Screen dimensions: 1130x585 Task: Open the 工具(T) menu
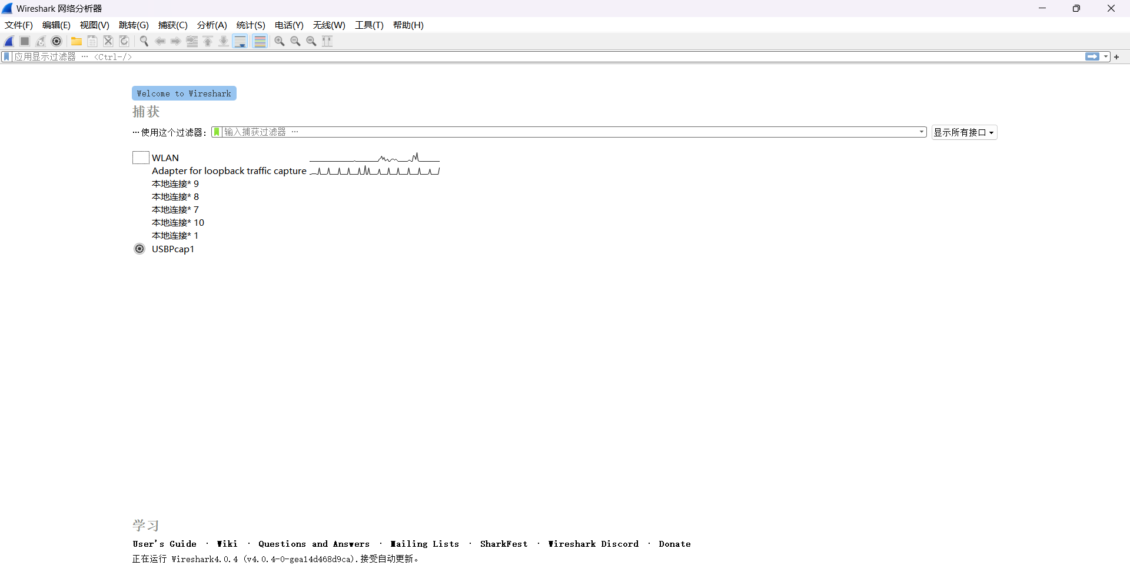click(x=369, y=25)
